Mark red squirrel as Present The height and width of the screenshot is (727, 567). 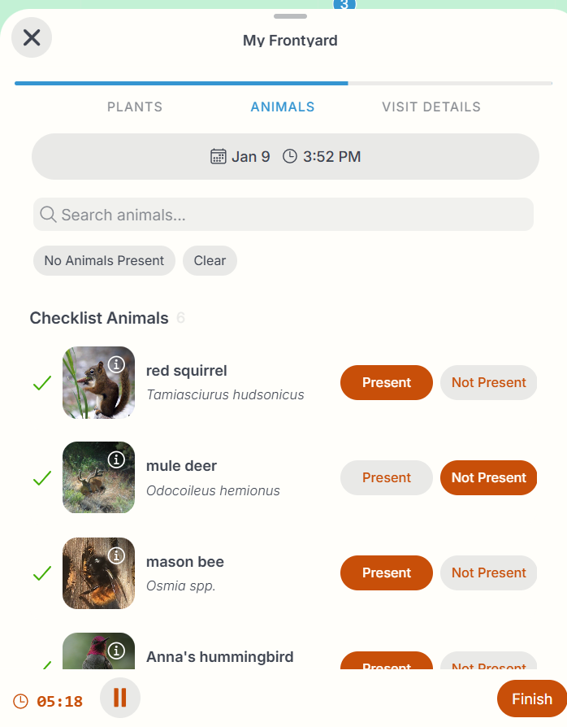coord(386,382)
